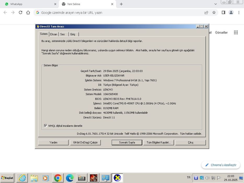Bookmark this page with the star

tap(214, 13)
